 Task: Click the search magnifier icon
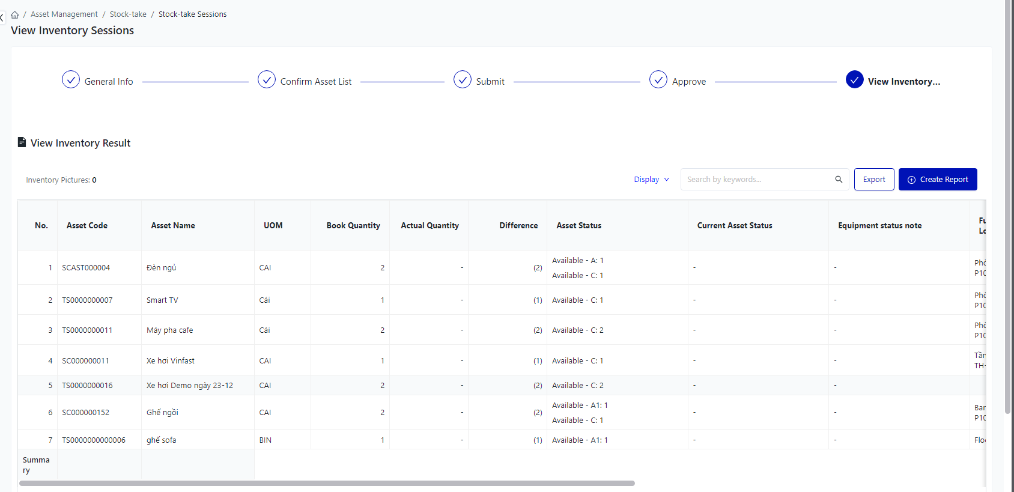coord(839,180)
